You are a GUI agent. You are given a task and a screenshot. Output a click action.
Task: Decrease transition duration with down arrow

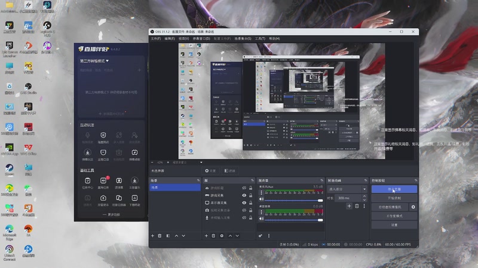point(364,200)
